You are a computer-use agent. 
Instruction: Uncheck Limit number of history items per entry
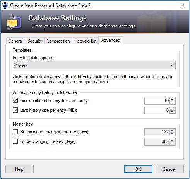click(x=15, y=101)
